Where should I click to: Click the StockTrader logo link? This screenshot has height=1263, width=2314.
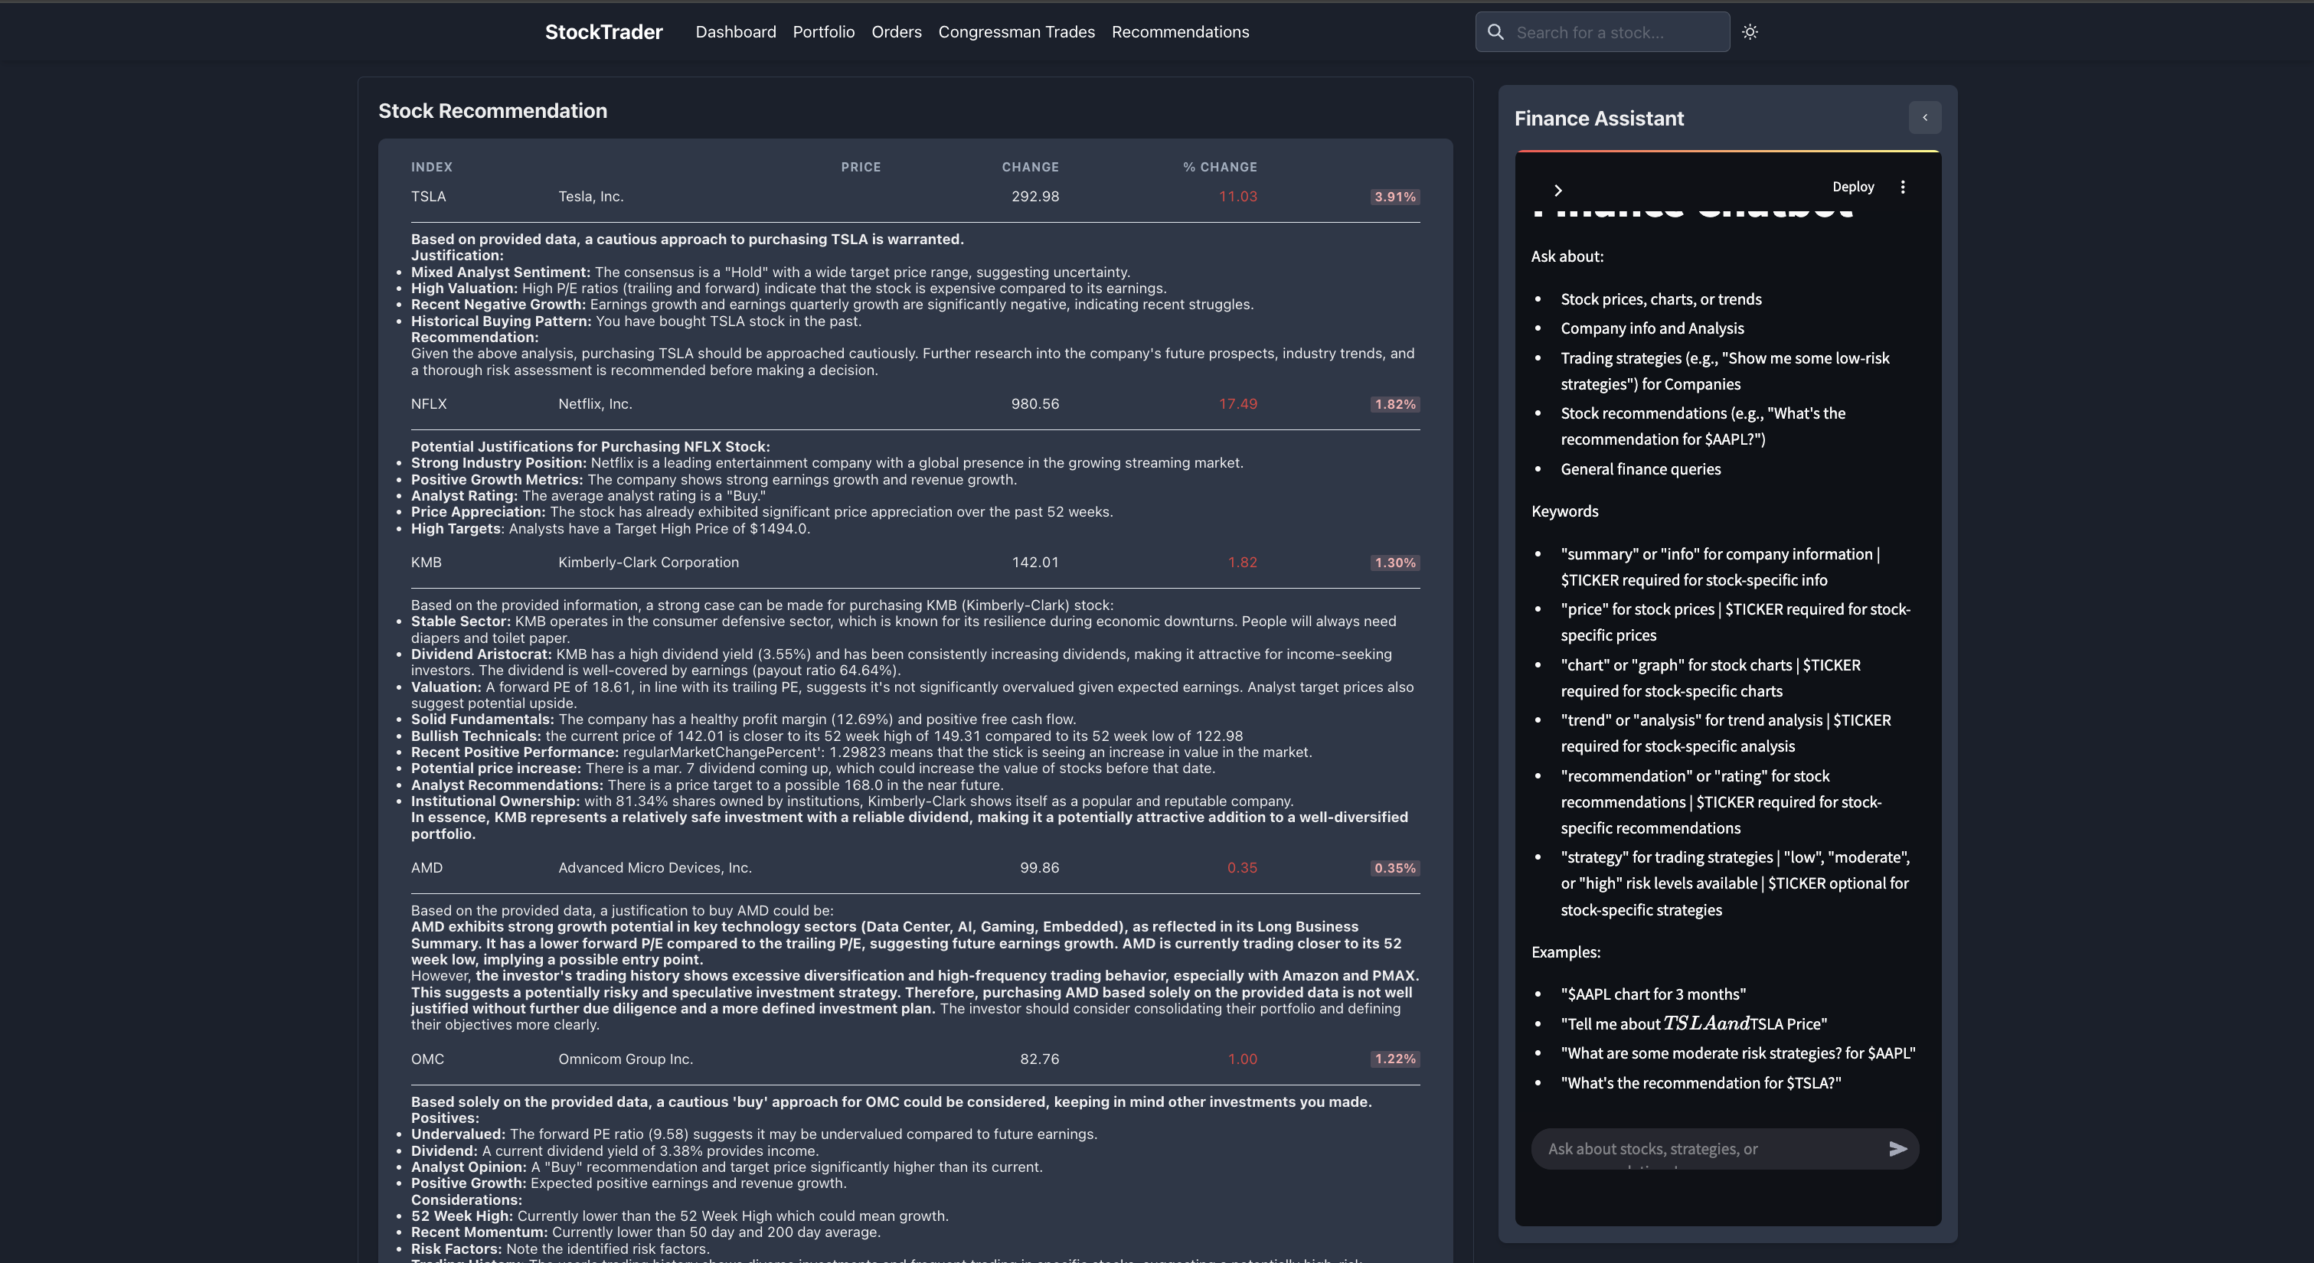(603, 32)
